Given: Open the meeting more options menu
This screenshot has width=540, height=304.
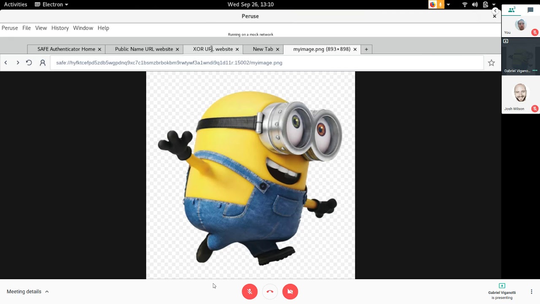Looking at the screenshot, I should [x=532, y=292].
